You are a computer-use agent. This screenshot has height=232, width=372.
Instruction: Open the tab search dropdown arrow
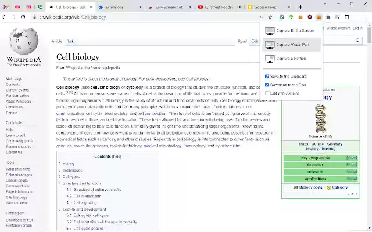325,4
